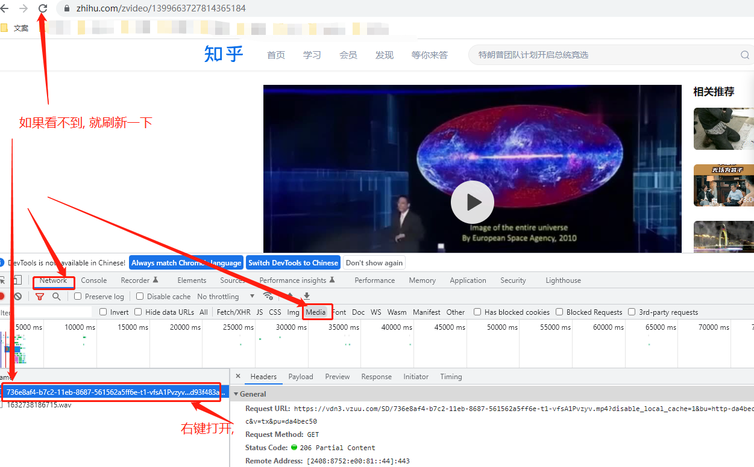The image size is (754, 467).
Task: Open the Performance insights tab
Action: 297,280
